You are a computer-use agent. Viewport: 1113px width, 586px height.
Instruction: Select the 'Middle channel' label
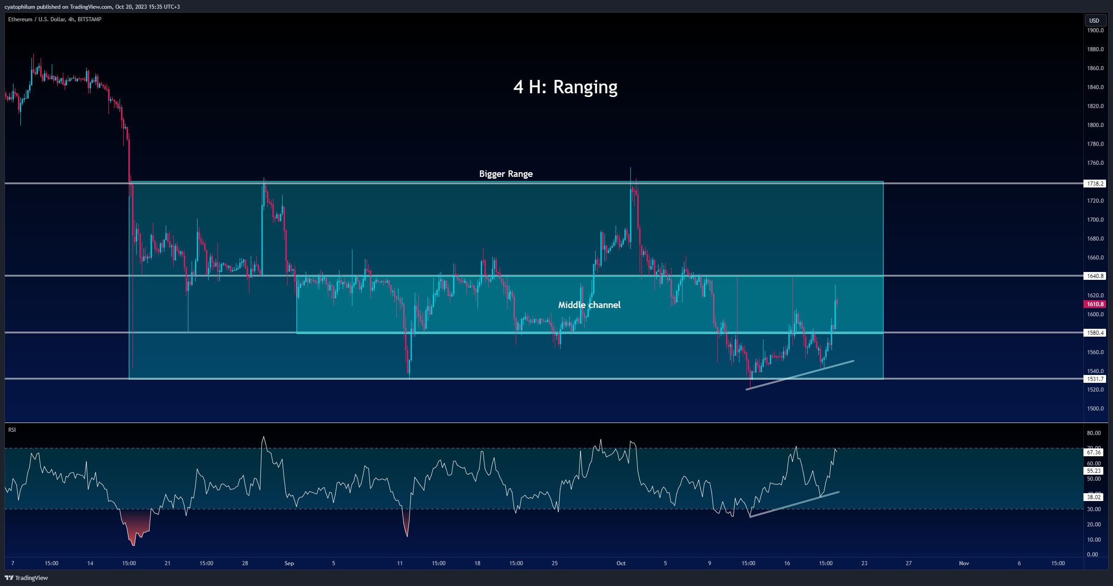589,305
